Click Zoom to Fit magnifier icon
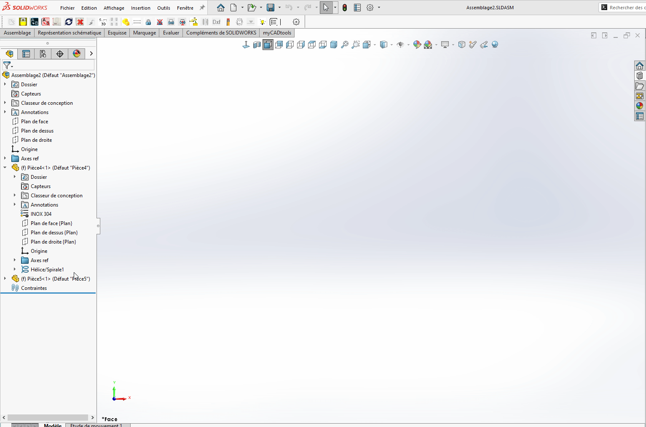The image size is (646, 427). coord(345,45)
